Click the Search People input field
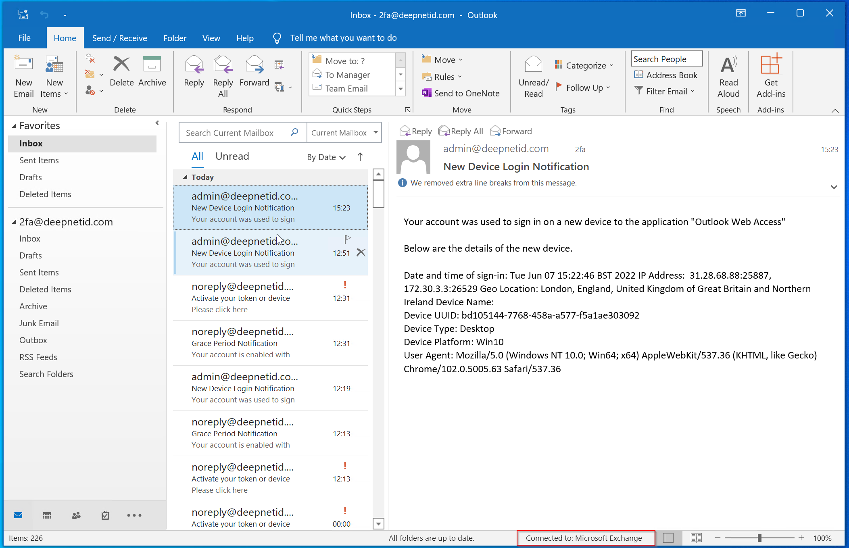This screenshot has width=849, height=548. coord(666,59)
